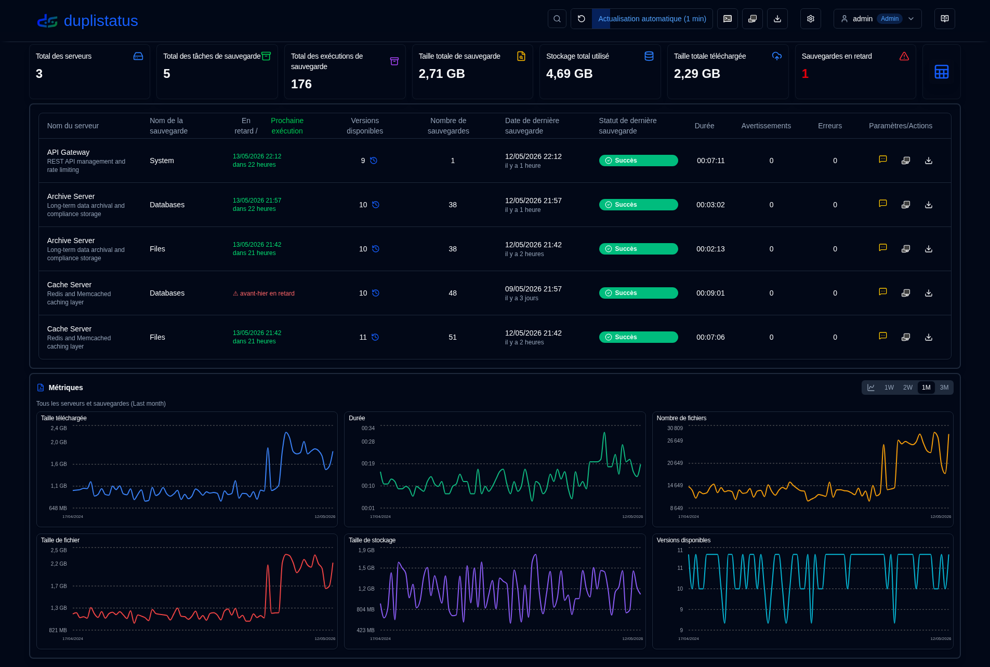Open versions history icon for Archive Server Files
Image resolution: width=990 pixels, height=667 pixels.
coord(376,249)
